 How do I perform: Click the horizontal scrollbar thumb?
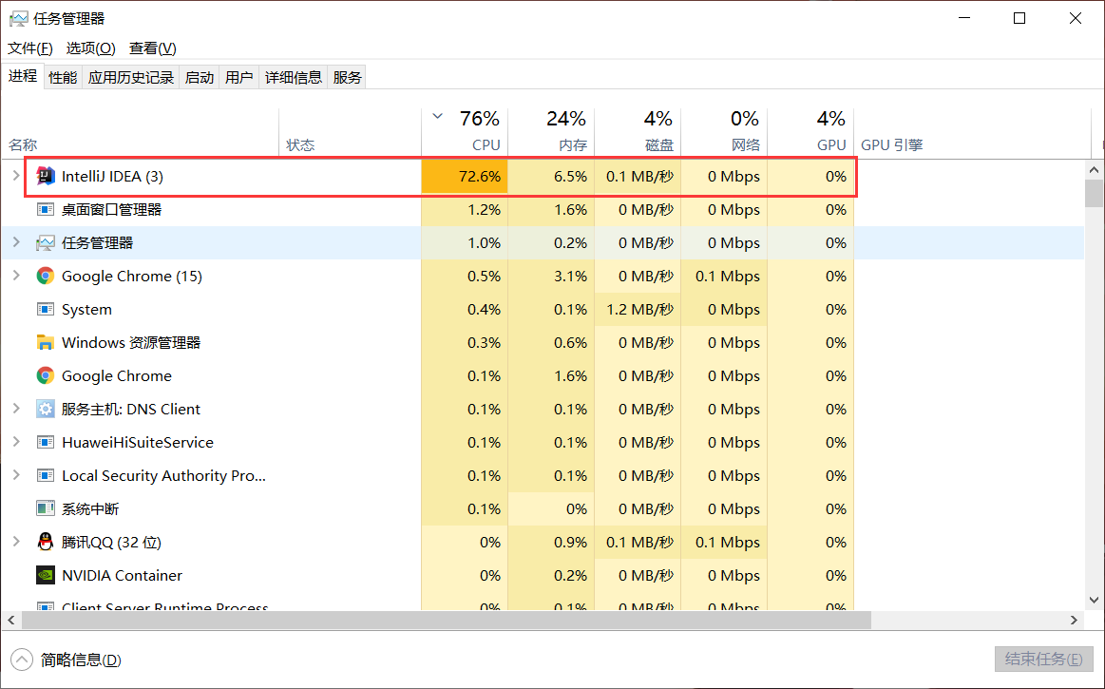tap(447, 620)
